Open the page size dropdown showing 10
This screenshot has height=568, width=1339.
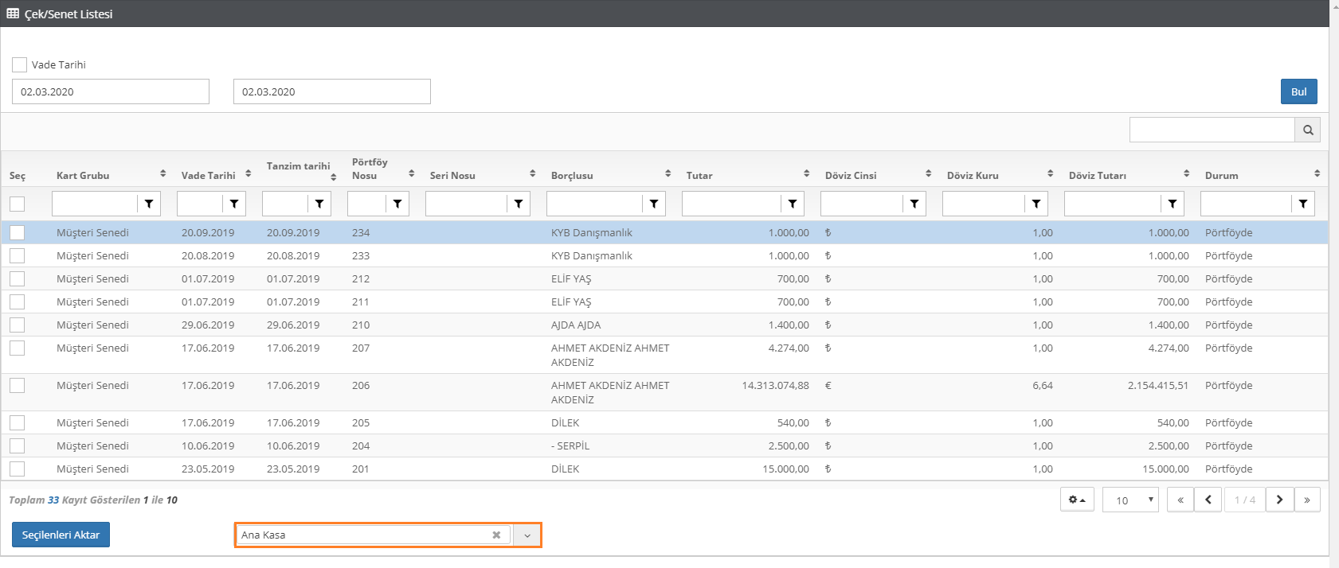[1130, 500]
